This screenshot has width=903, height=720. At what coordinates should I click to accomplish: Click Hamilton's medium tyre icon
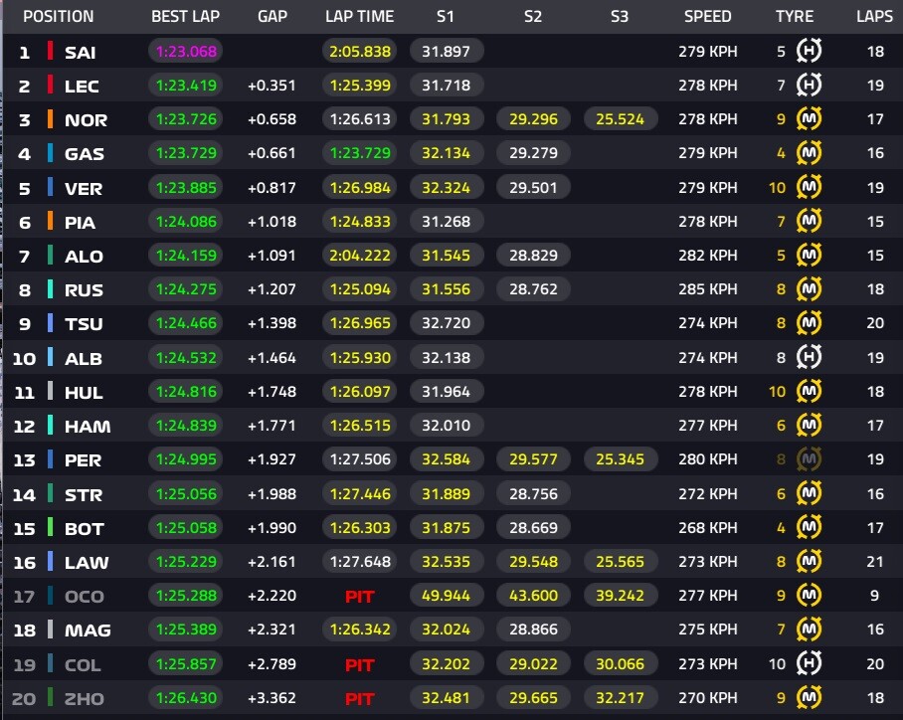tap(810, 426)
